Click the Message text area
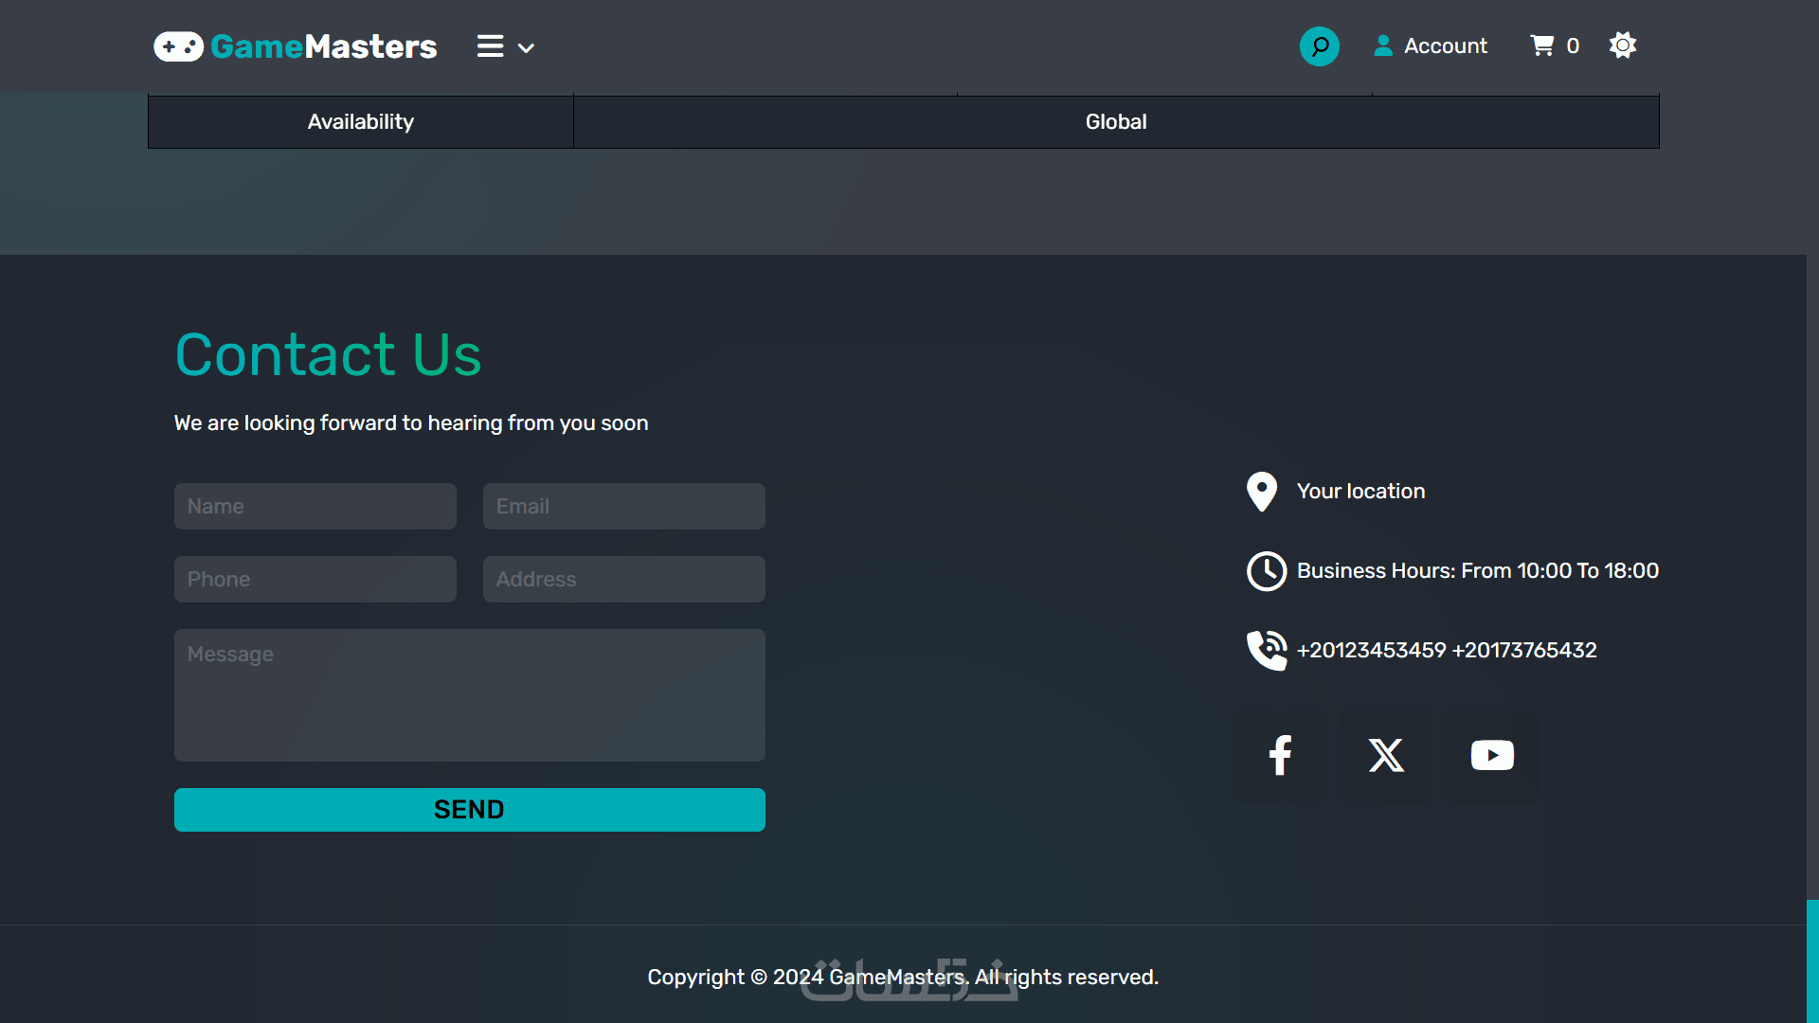The image size is (1819, 1023). [470, 695]
